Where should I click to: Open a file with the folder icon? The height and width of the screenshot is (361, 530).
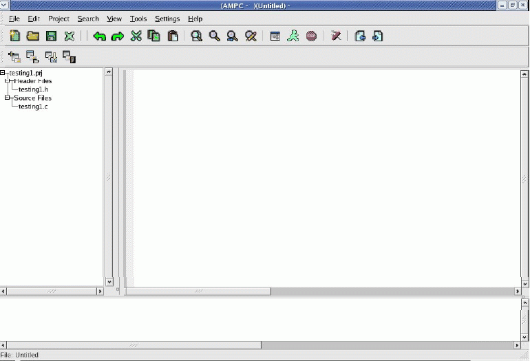tap(33, 36)
